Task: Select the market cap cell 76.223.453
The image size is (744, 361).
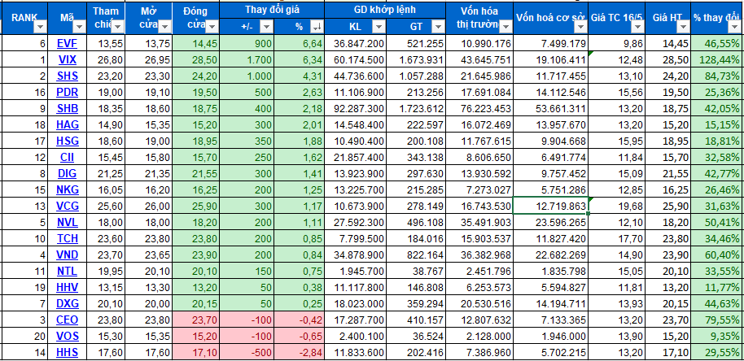Action: [479, 108]
